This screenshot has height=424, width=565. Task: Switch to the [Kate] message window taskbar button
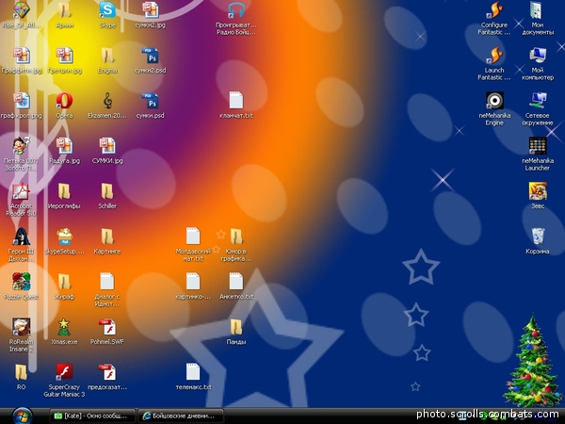92,416
